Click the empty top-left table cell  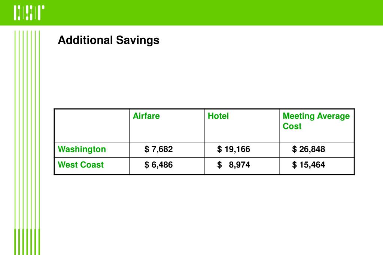click(x=92, y=125)
